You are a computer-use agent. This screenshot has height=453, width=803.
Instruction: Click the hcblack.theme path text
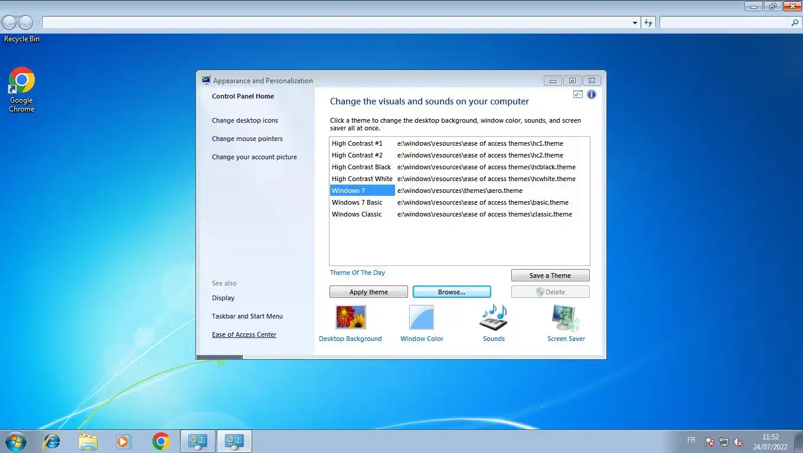tap(487, 167)
